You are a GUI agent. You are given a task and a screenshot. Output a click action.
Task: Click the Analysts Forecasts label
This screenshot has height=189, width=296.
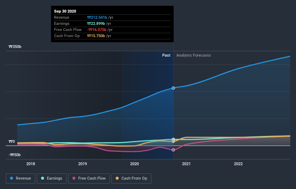(x=194, y=55)
